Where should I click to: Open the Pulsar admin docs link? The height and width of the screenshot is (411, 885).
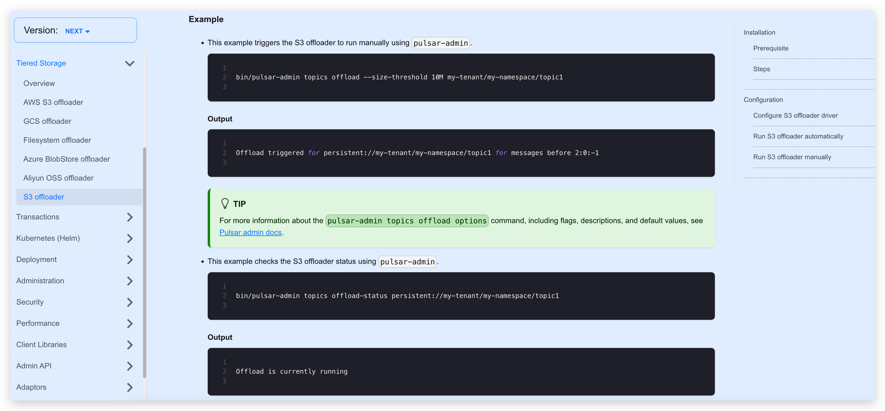coord(251,233)
